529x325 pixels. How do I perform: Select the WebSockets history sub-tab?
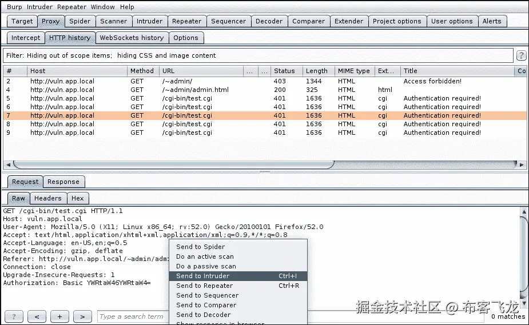[x=132, y=38]
